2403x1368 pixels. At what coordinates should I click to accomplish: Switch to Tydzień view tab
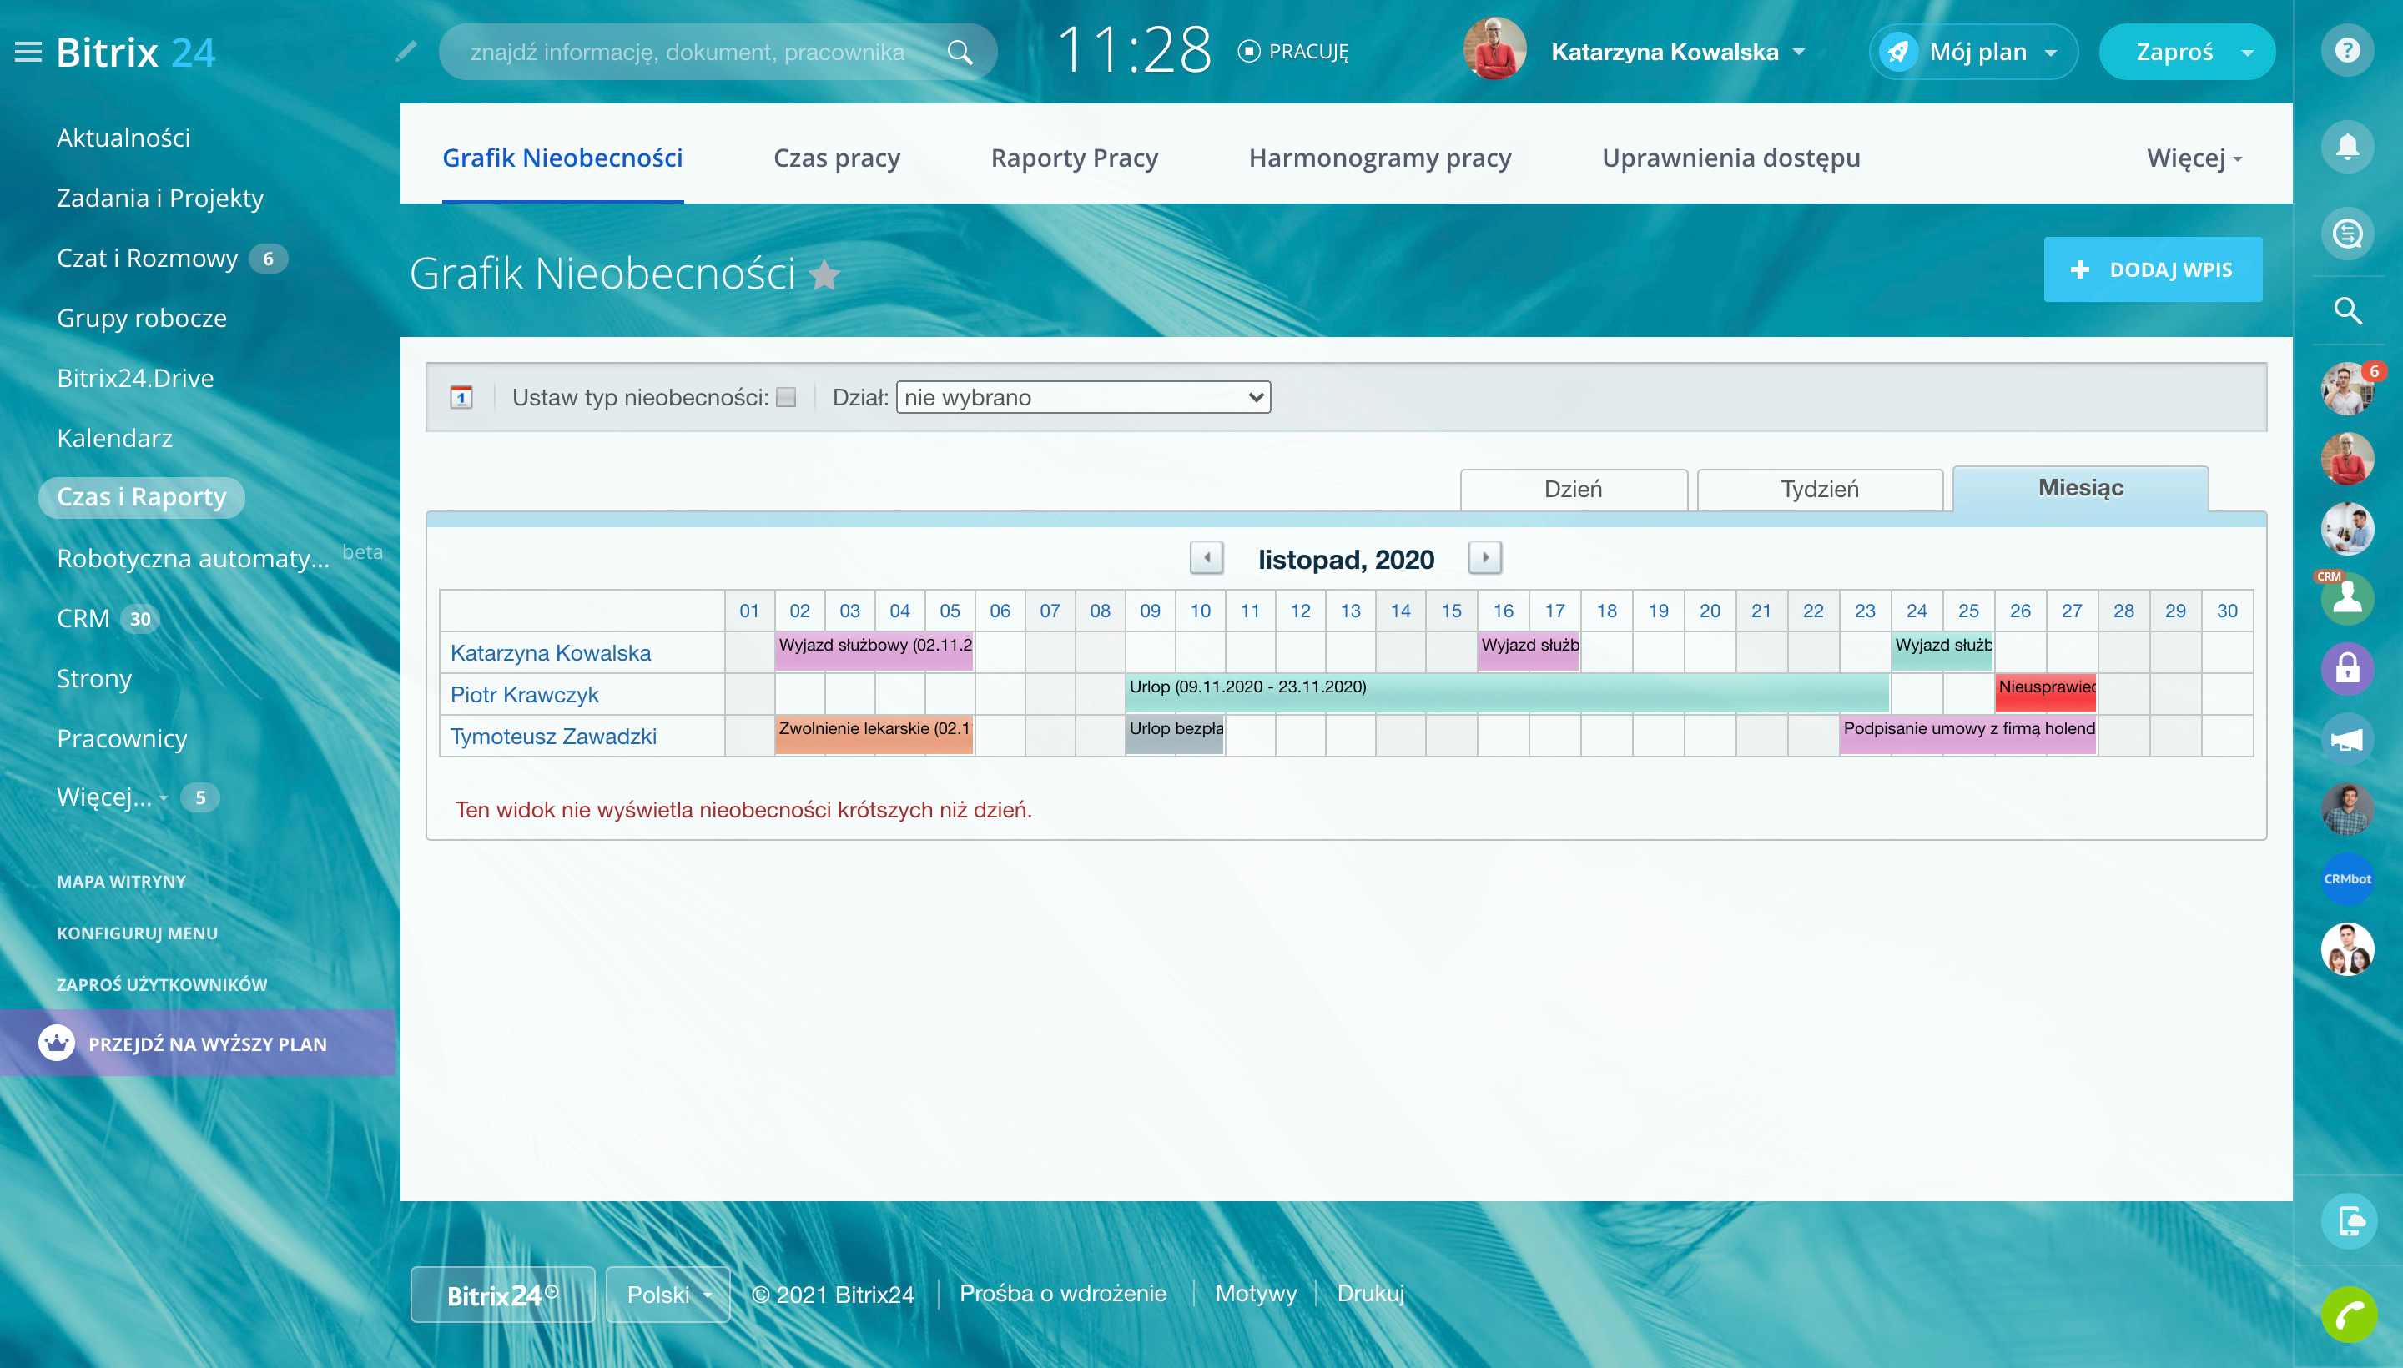tap(1820, 490)
